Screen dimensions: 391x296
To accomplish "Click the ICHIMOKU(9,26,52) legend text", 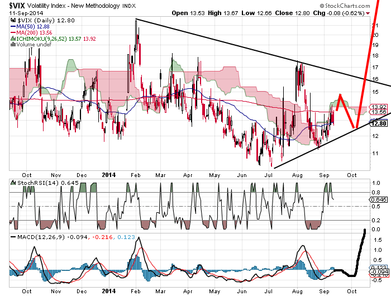I will tap(42, 39).
